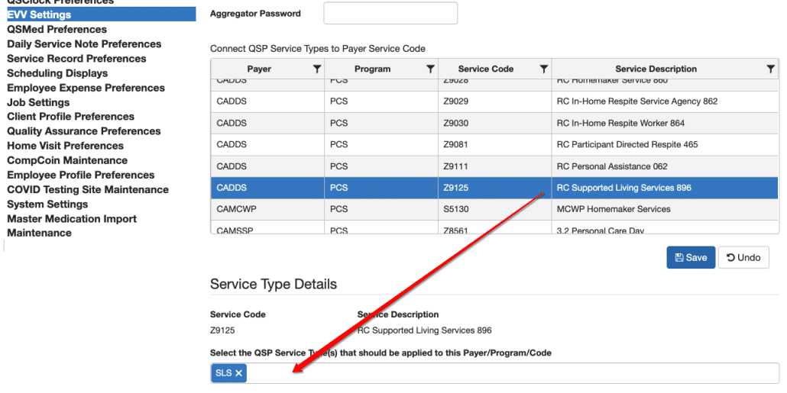Select row RC Participant Directed Respite 465

coord(494,144)
